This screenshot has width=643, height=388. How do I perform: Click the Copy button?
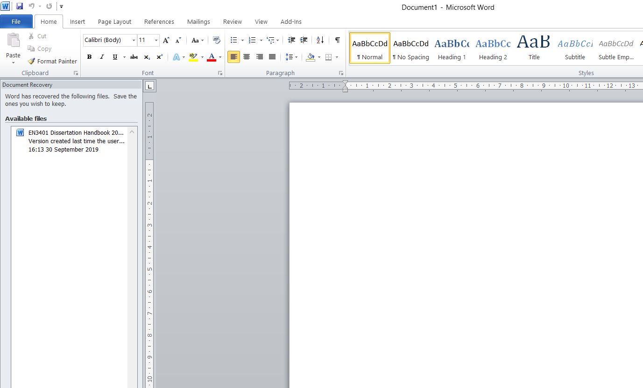tap(39, 48)
